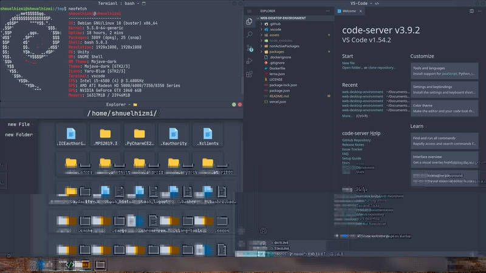Click the Interface overview card
The width and height of the screenshot is (486, 273).
tap(445, 160)
